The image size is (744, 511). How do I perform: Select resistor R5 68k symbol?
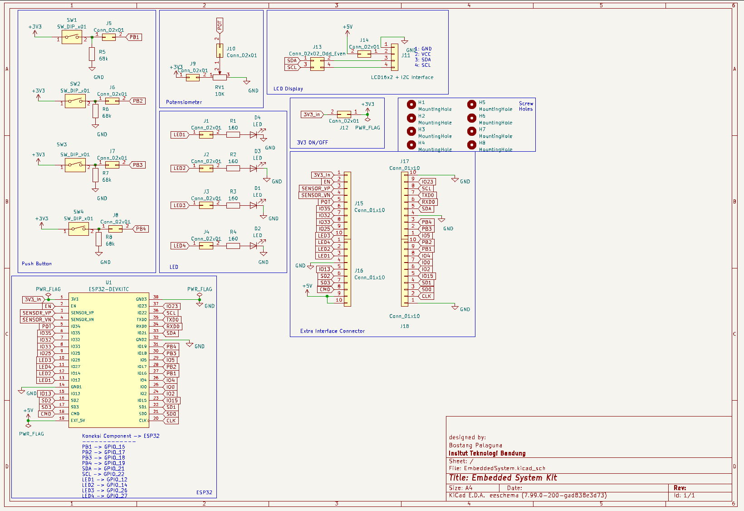[92, 55]
